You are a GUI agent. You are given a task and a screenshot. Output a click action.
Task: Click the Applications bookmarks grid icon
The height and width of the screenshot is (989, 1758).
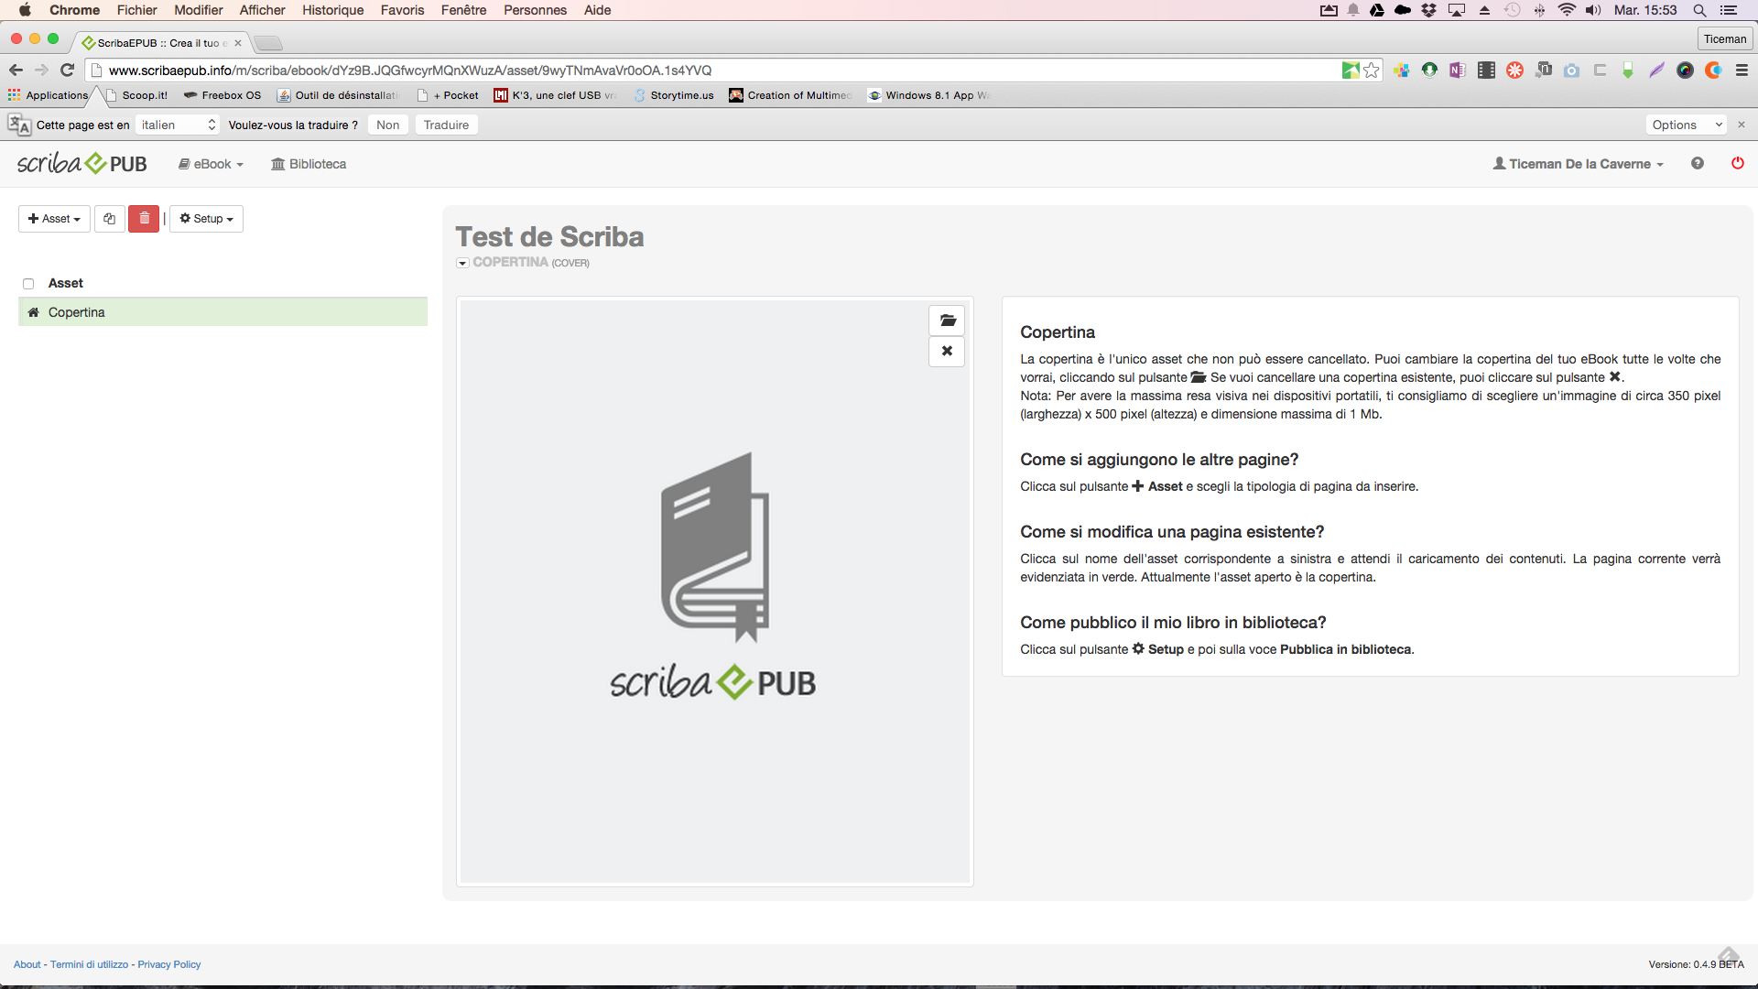click(14, 95)
